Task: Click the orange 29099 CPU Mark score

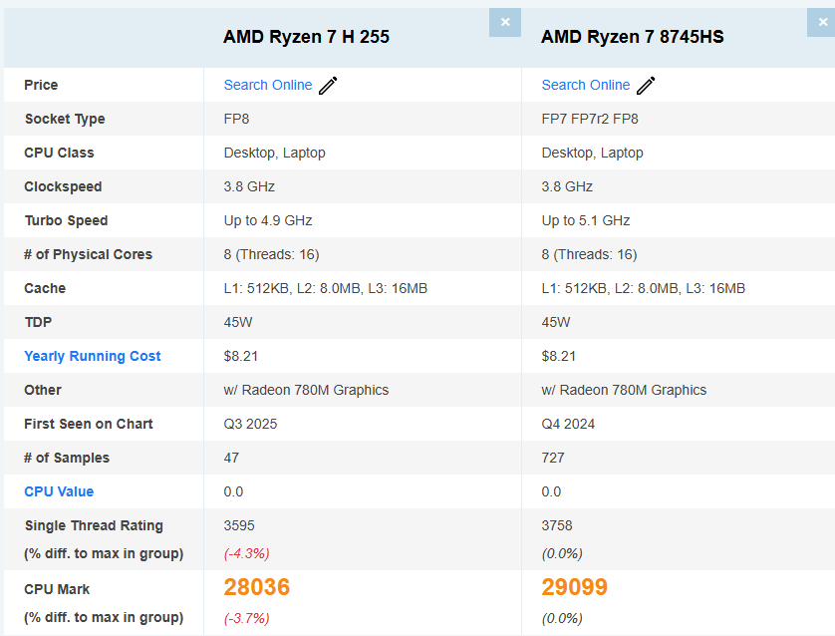Action: (x=574, y=587)
